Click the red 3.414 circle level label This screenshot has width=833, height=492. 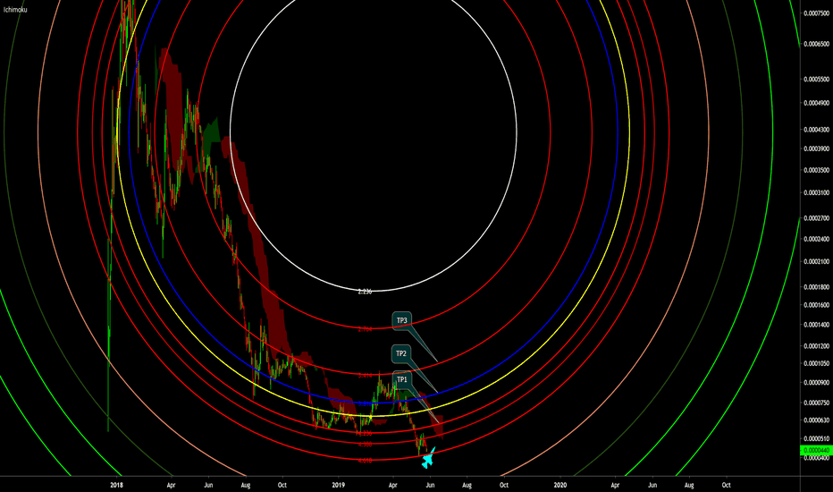[x=365, y=375]
